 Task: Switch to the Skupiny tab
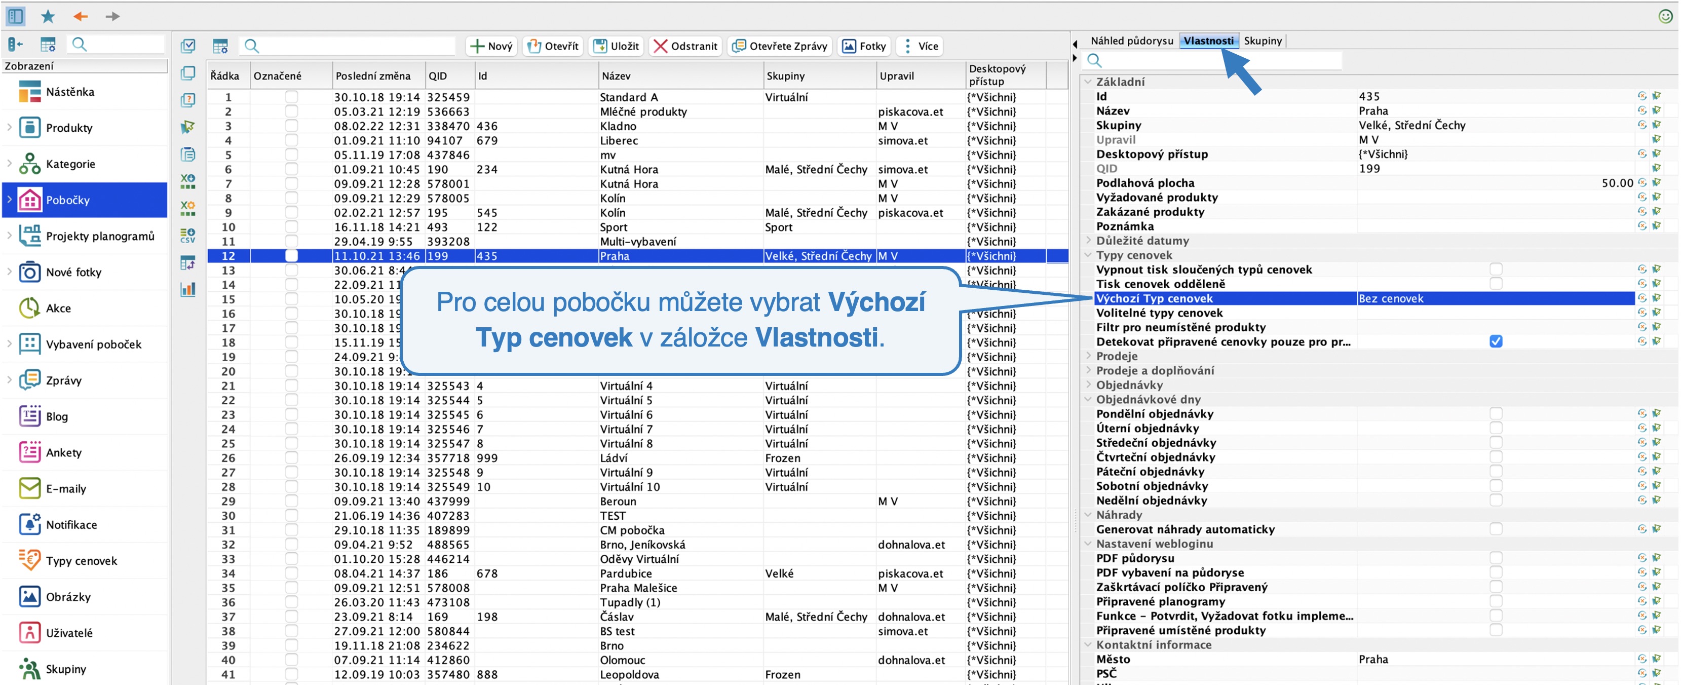pos(1263,41)
